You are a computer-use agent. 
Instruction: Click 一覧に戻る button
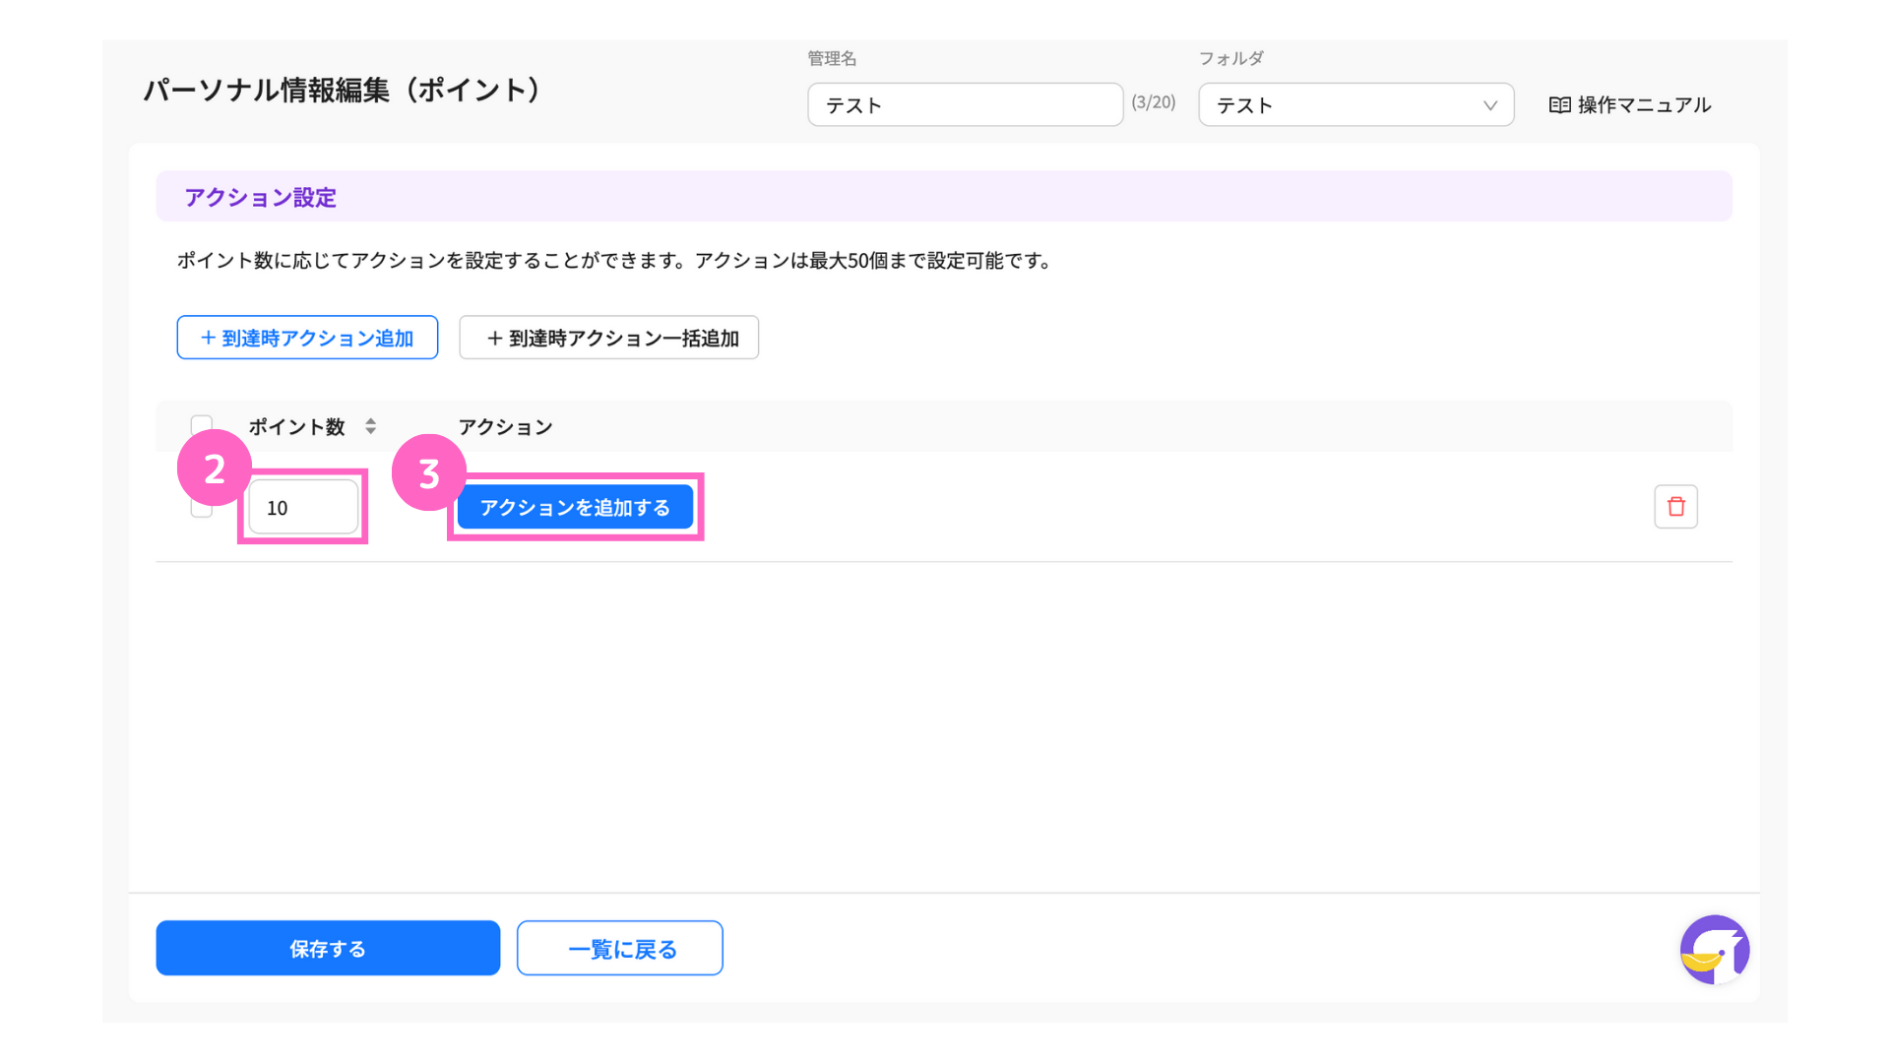point(620,949)
